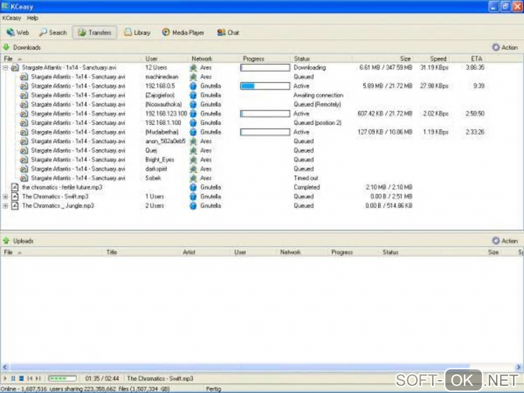Click the green Uploads arrow icon
This screenshot has width=524, height=393.
click(x=6, y=240)
